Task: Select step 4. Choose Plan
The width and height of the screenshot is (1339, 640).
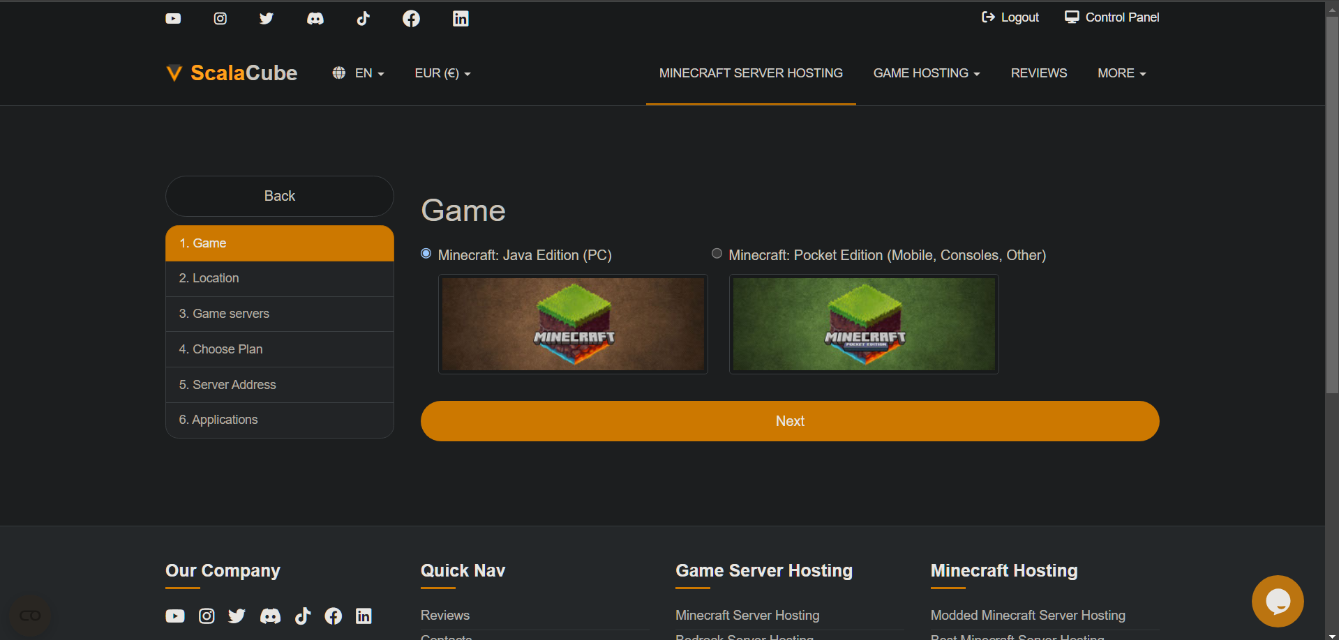Action: point(280,349)
